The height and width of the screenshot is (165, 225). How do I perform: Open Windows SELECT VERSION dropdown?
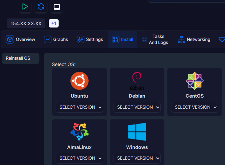point(137,158)
